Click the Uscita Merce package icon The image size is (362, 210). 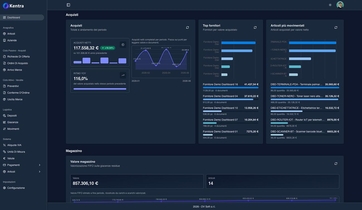[x=4, y=99]
